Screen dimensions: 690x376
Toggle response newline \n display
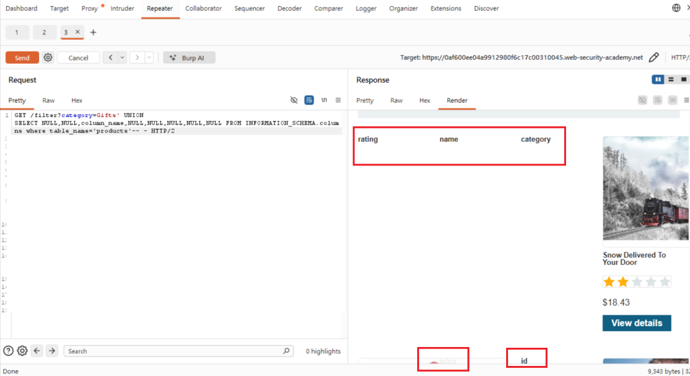(x=672, y=100)
